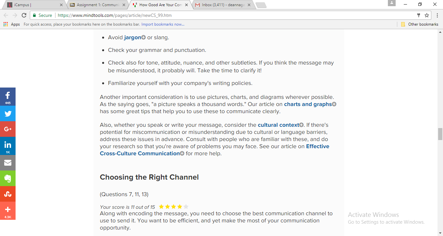
Task: Click the address bar URL field
Action: click(x=227, y=15)
